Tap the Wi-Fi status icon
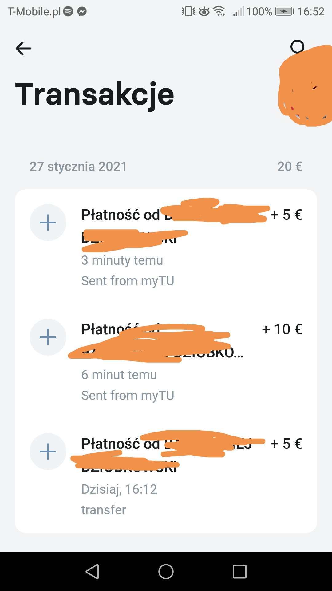 219,12
